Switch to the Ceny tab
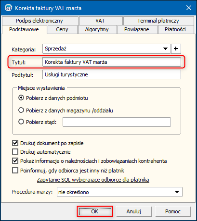Screen dimensions: 197x221 pos(62,29)
